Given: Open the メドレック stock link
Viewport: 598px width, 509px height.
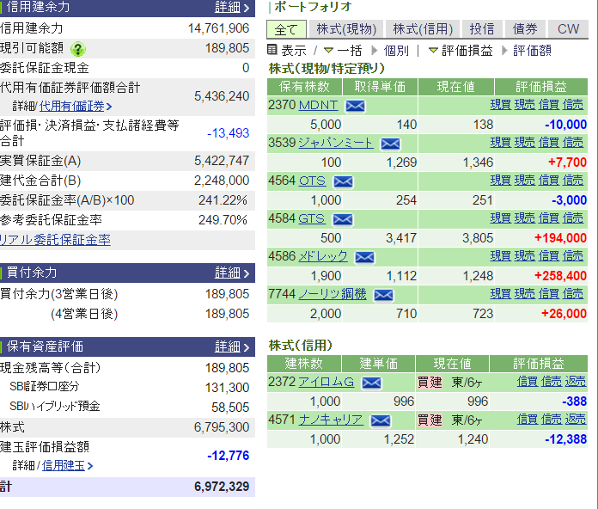Looking at the screenshot, I should point(323,256).
